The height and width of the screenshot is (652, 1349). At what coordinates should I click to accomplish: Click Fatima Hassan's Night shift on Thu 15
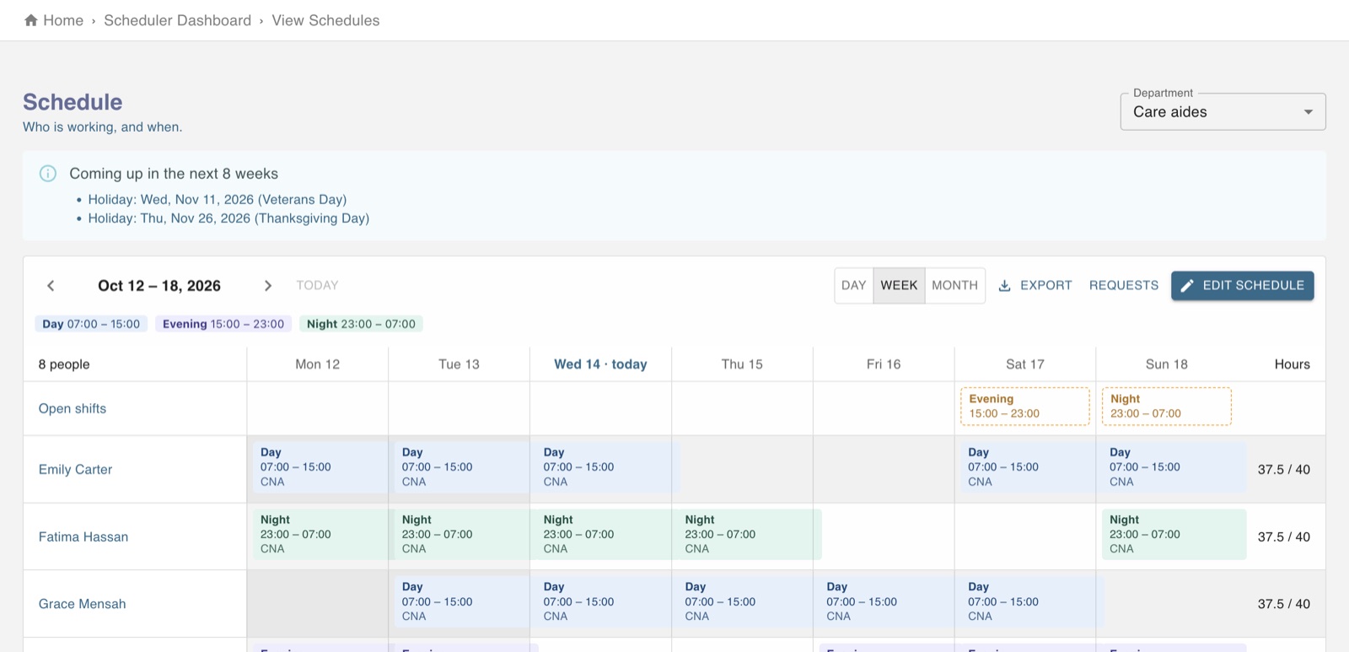click(x=750, y=535)
